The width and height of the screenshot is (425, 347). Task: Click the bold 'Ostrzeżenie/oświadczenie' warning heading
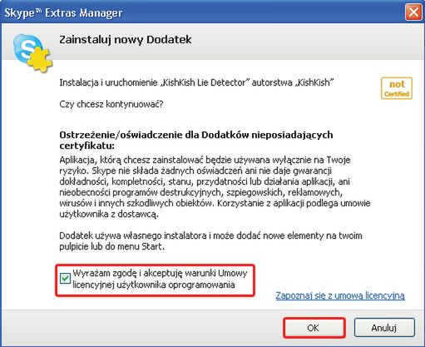pos(196,140)
